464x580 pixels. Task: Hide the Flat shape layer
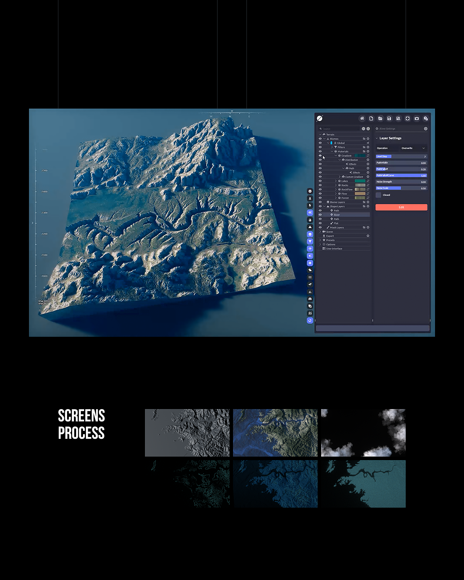(x=320, y=223)
